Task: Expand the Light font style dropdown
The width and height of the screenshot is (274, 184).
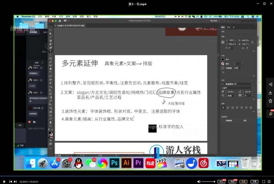Action: coord(252,88)
